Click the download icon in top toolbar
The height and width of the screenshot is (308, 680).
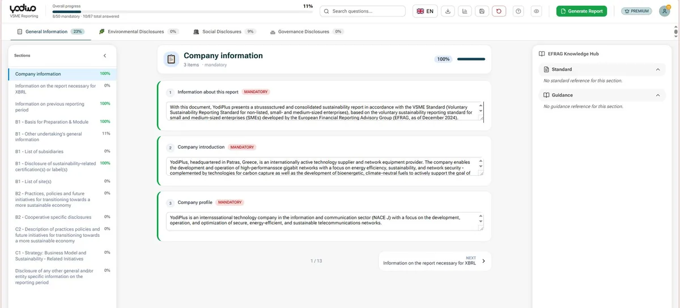(x=448, y=11)
